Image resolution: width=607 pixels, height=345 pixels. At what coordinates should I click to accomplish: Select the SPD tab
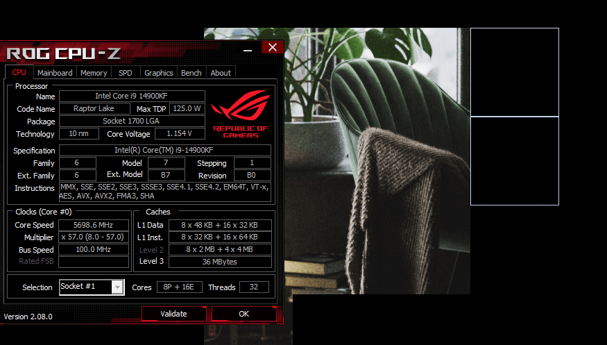click(x=126, y=73)
